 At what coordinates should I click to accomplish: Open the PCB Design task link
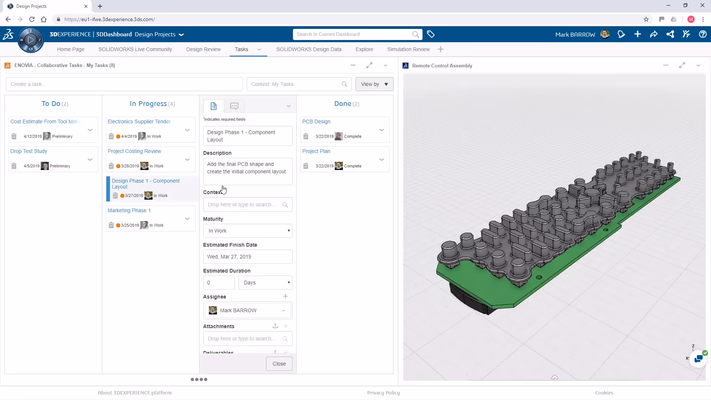[x=316, y=121]
